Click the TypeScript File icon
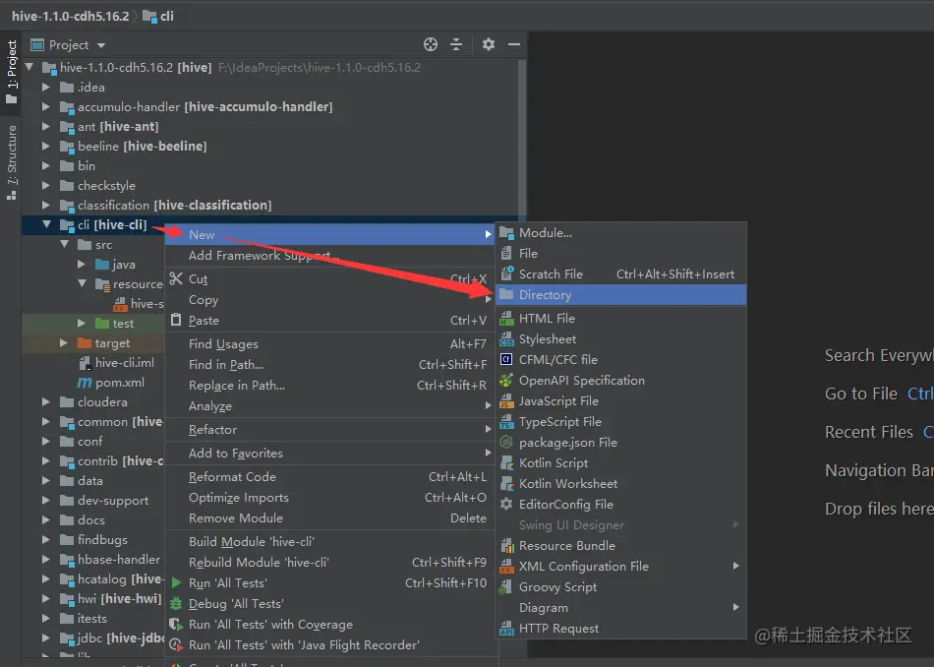This screenshot has width=934, height=667. coord(506,421)
